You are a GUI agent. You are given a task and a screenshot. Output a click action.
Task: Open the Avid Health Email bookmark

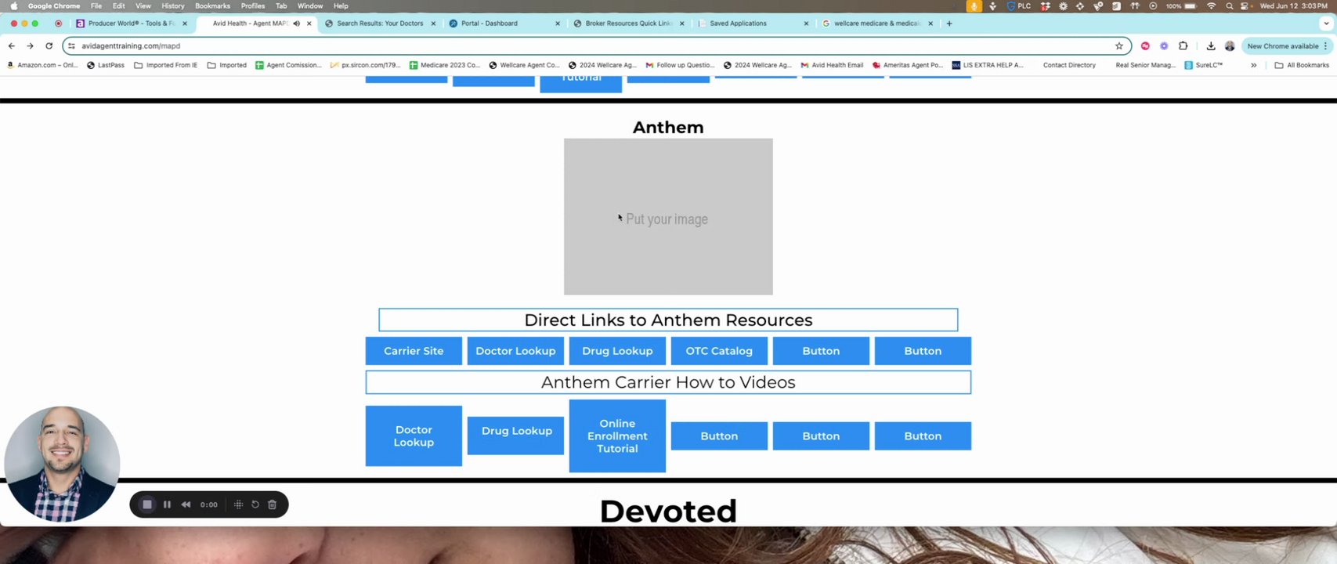point(832,65)
